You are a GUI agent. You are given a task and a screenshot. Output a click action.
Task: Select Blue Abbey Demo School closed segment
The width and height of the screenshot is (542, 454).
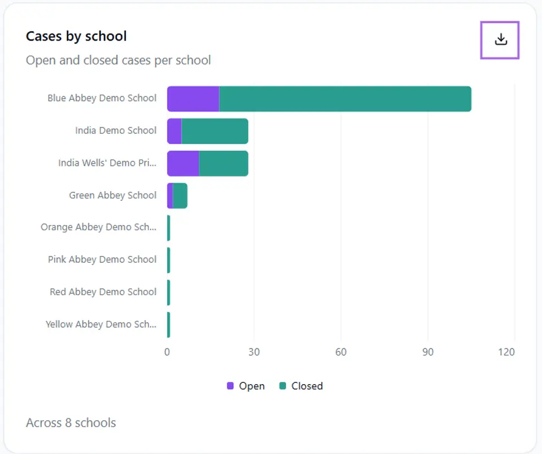pyautogui.click(x=346, y=99)
